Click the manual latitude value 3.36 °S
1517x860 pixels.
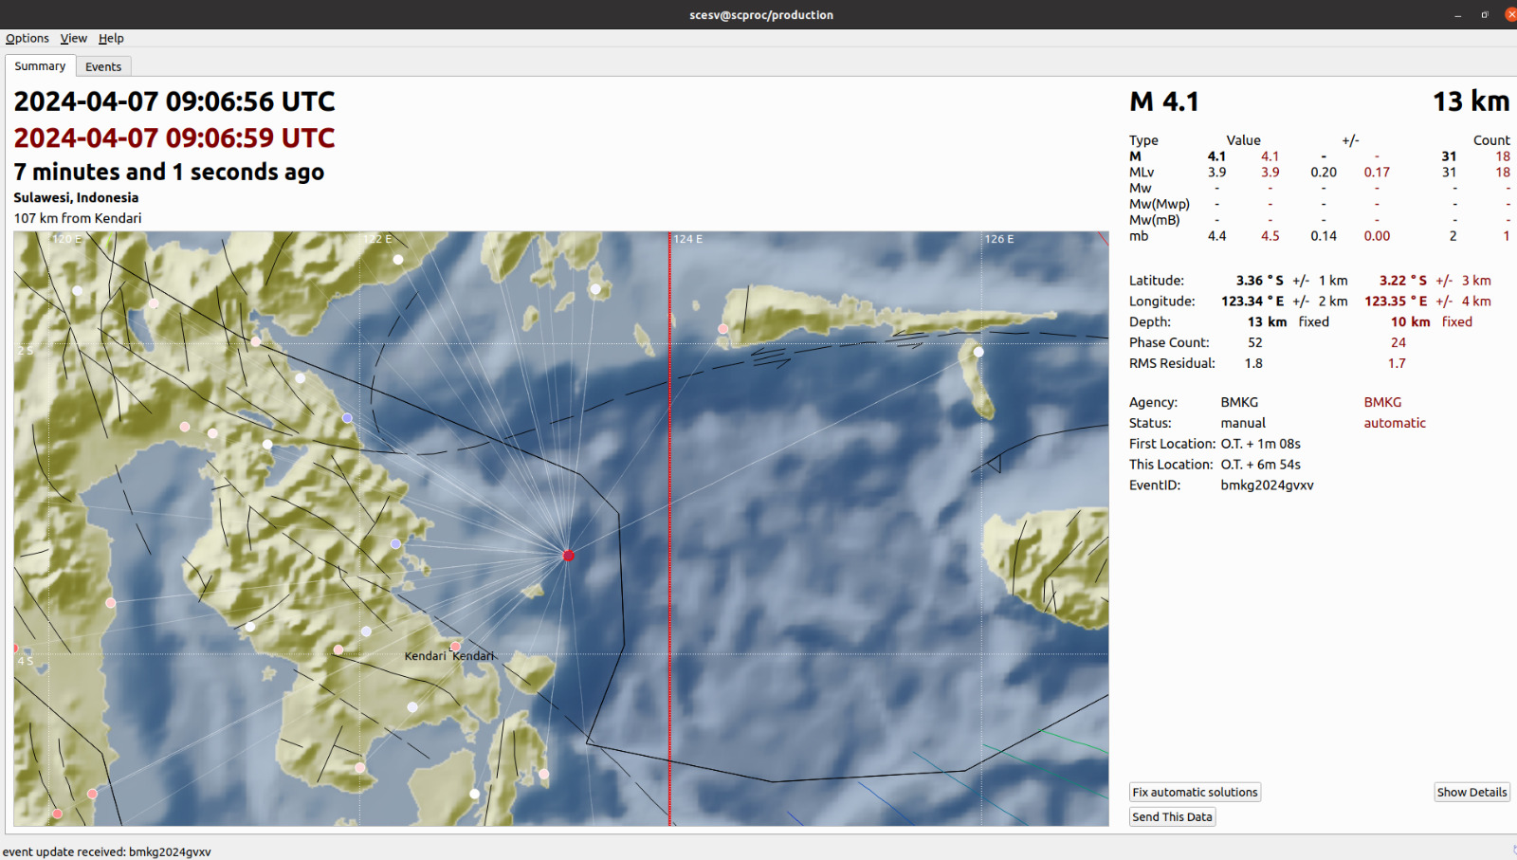click(1259, 281)
